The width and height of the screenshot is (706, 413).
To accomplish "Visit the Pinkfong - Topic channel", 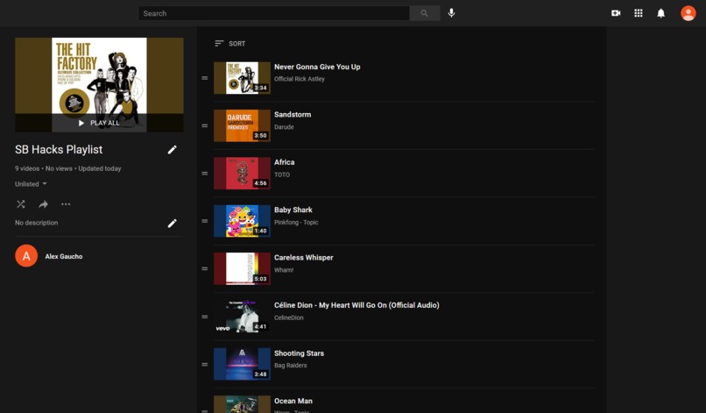I will (296, 222).
